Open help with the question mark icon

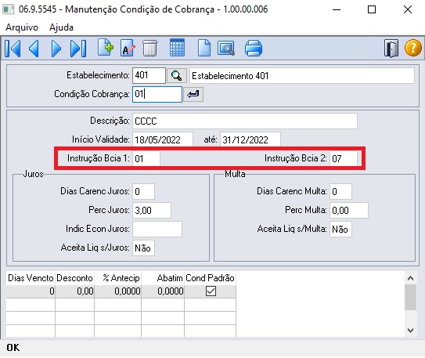click(x=412, y=48)
